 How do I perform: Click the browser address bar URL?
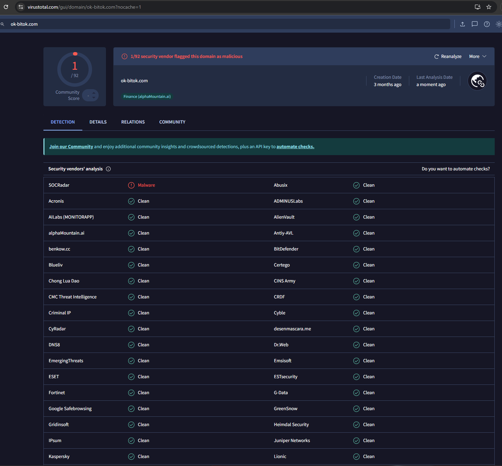(84, 7)
